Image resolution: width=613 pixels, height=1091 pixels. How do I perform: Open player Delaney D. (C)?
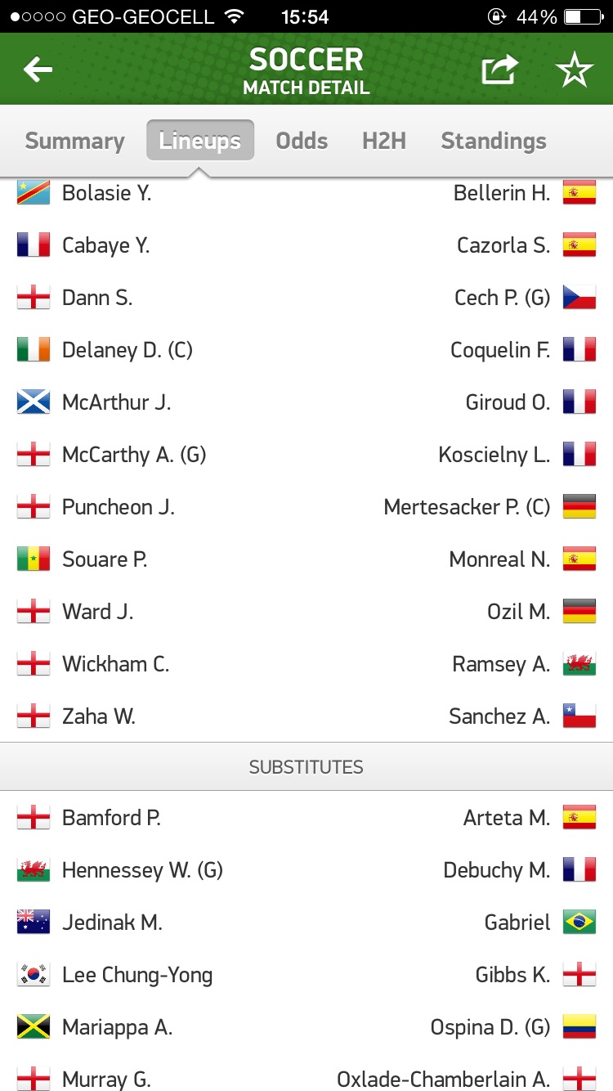(x=128, y=350)
